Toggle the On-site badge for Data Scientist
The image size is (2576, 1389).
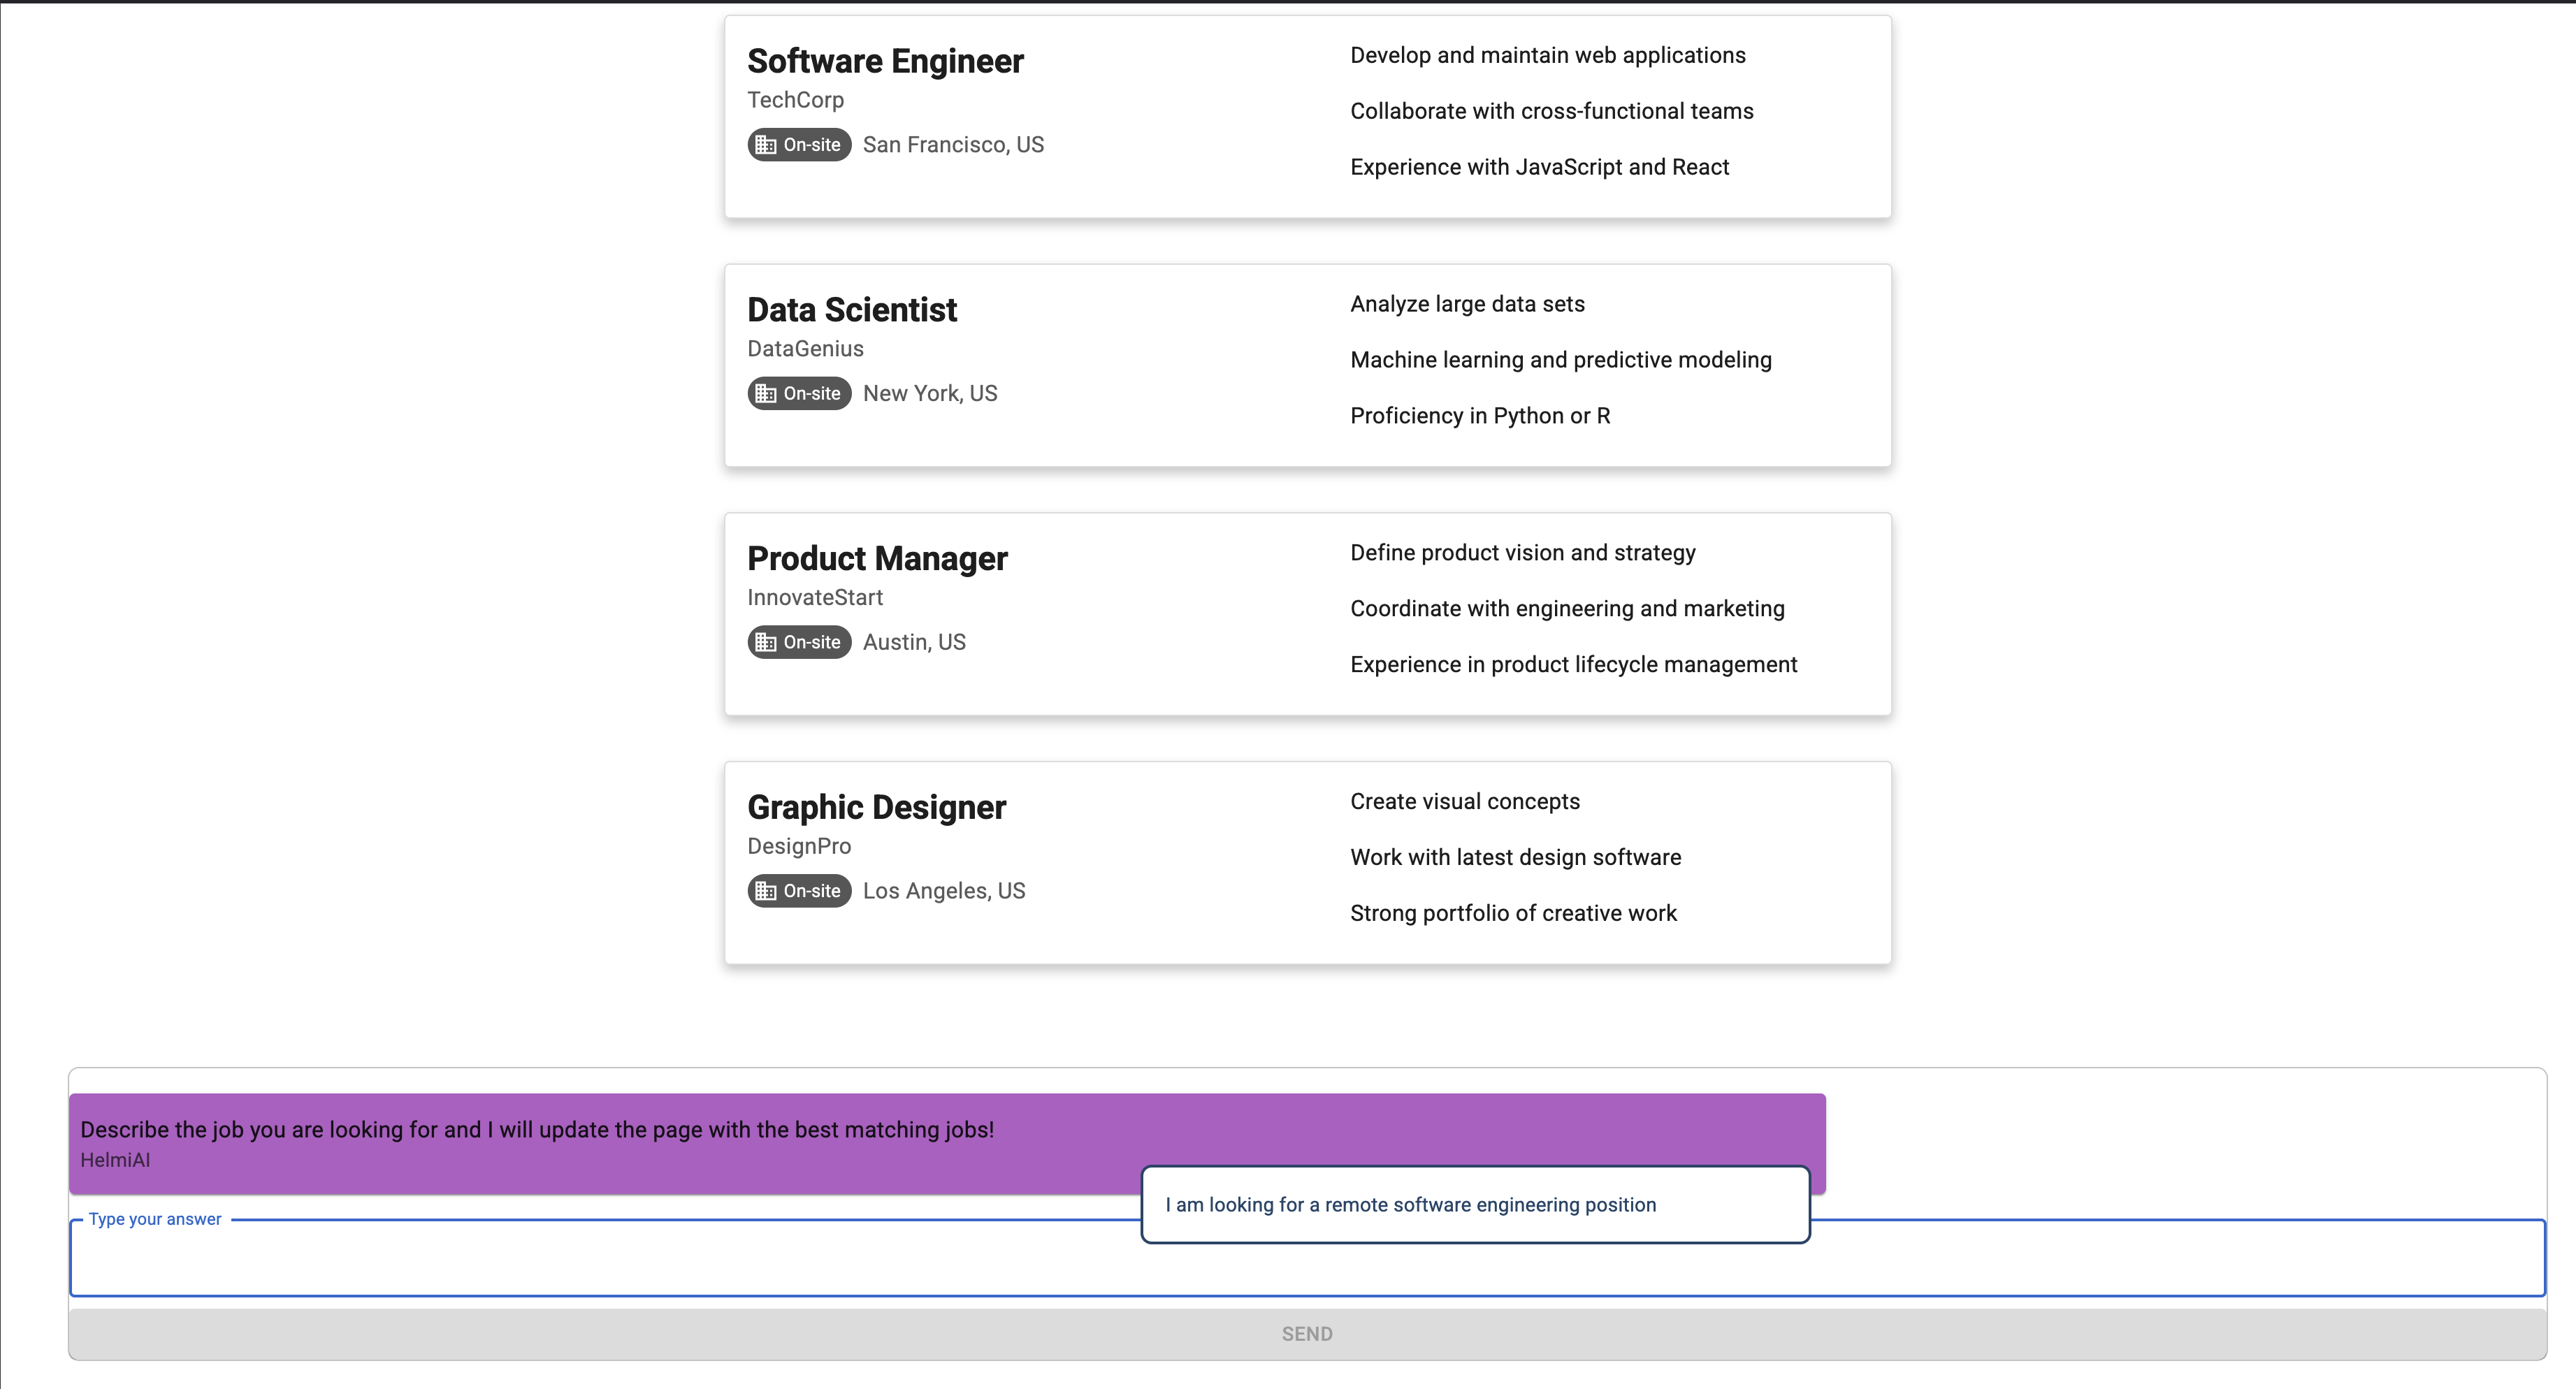click(798, 393)
